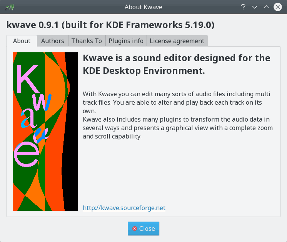287x242 pixels.
Task: Click the Kwave logo image
Action: [45, 132]
